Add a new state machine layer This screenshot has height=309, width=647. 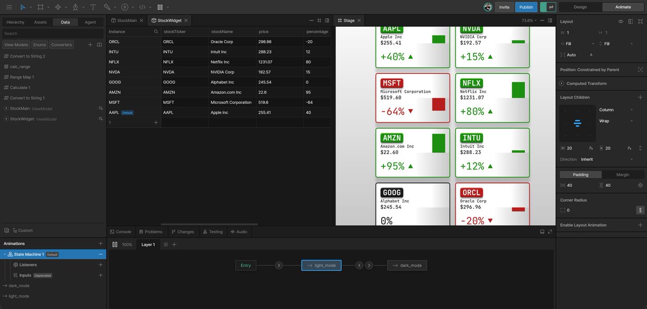tap(174, 244)
